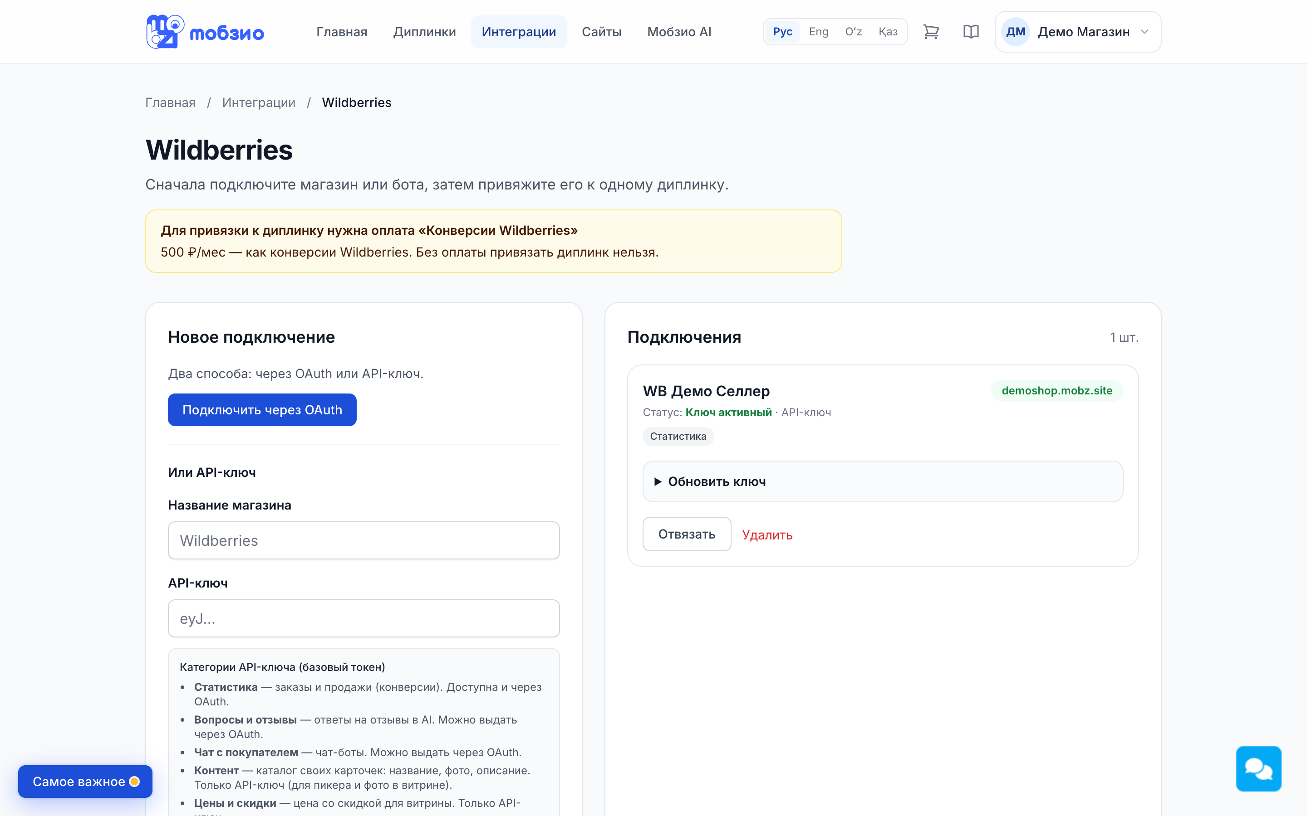Click the Ключ активный status text
The width and height of the screenshot is (1307, 816).
pos(728,413)
